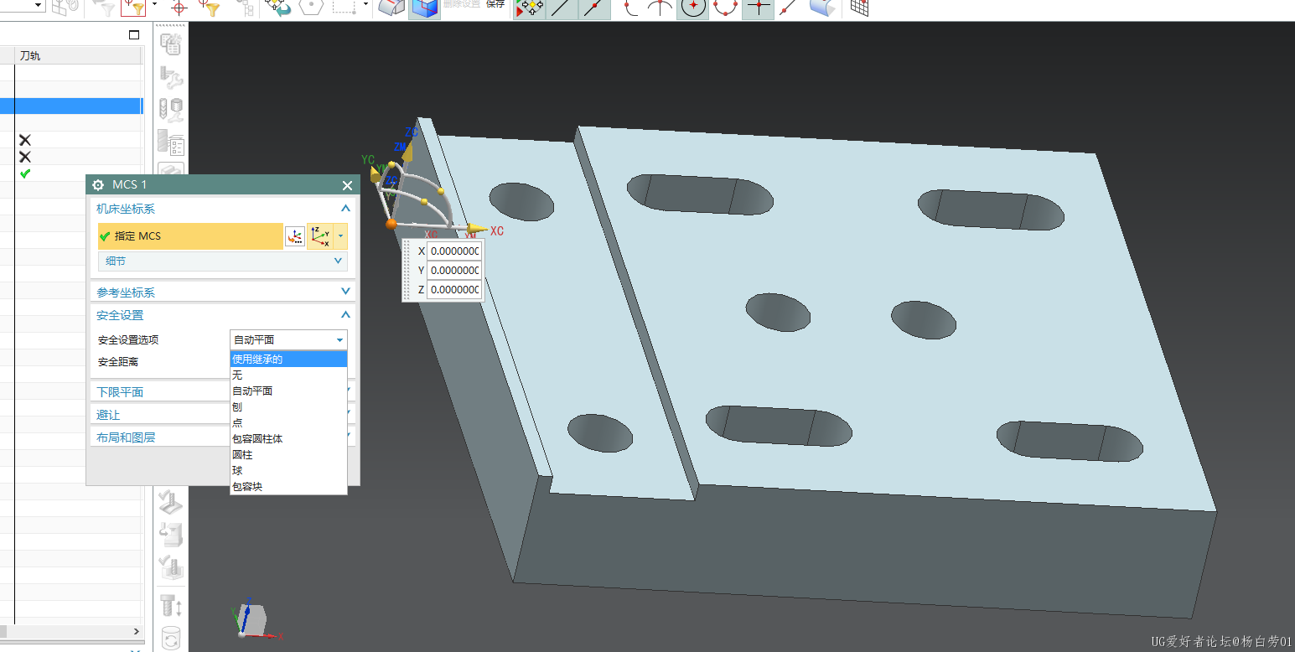Screen dimensions: 1295x652
Task: Toggle the intersection snap crosshair icon
Action: point(758,8)
